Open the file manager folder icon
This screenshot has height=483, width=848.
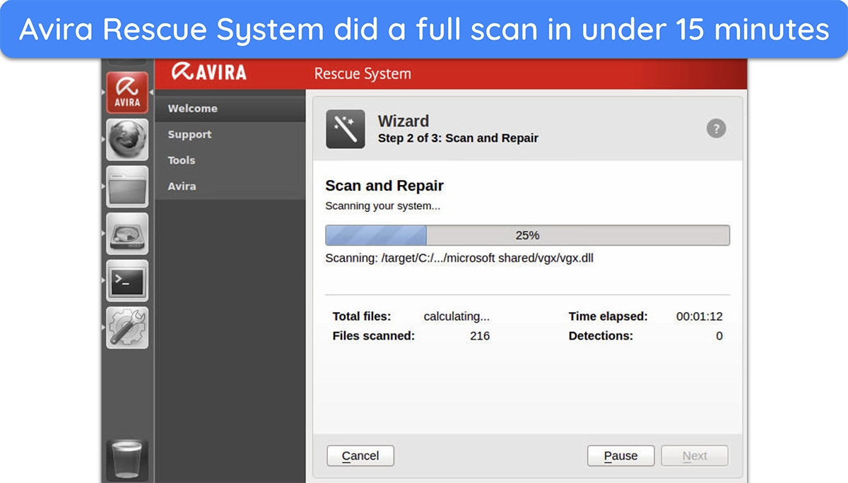coord(127,186)
